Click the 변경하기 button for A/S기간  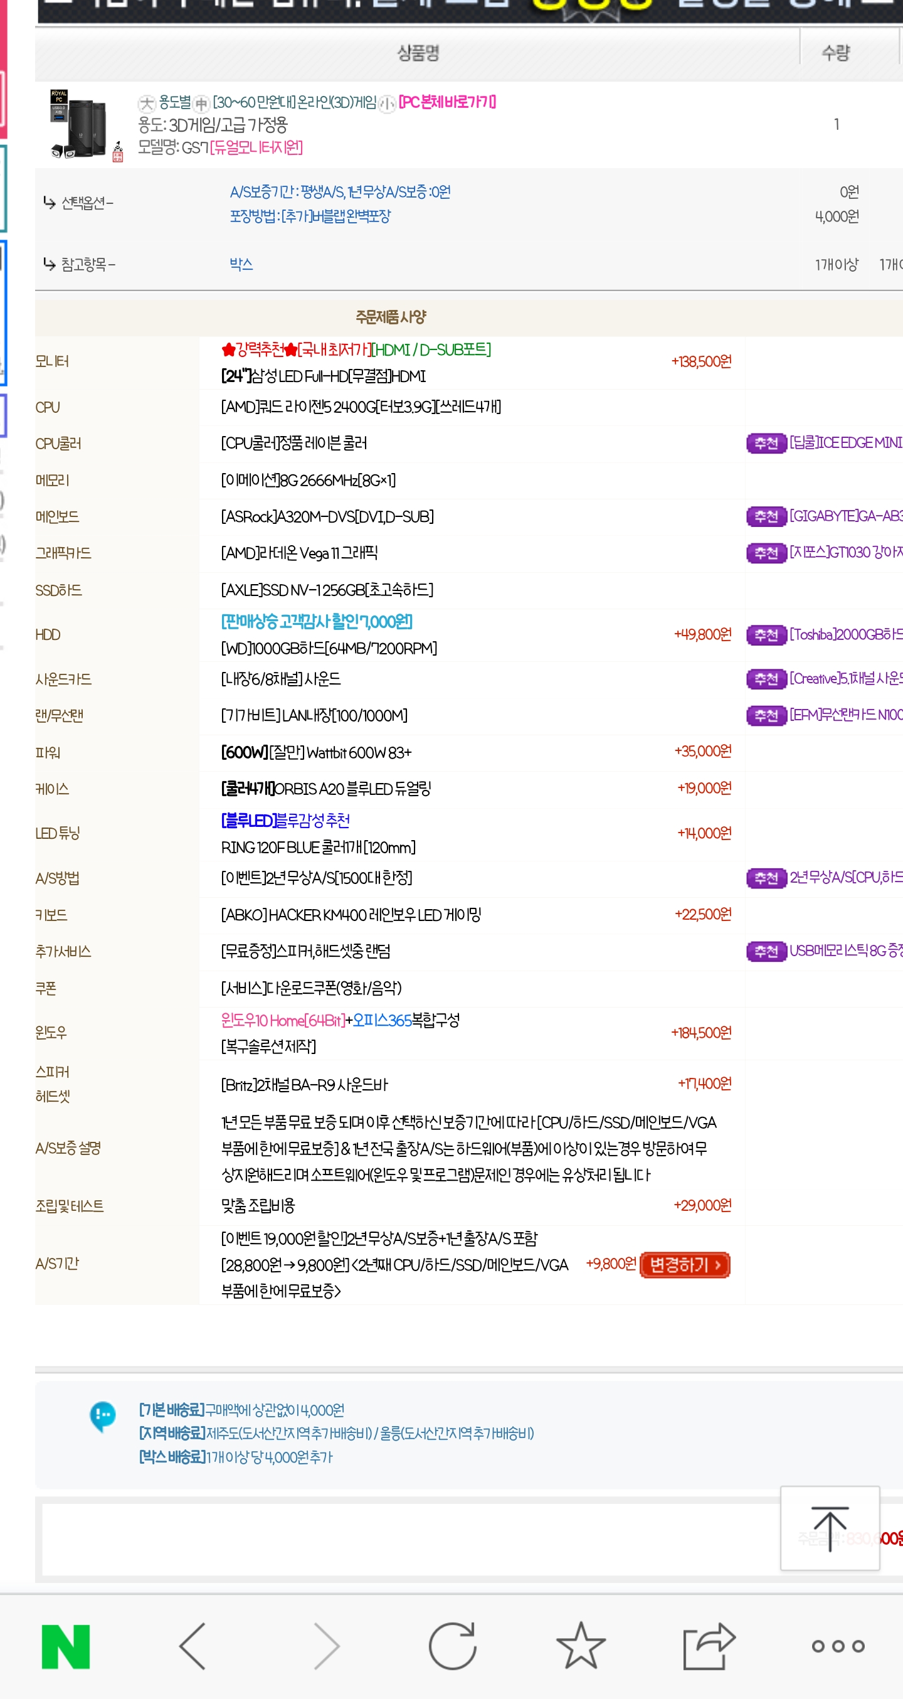point(685,1264)
